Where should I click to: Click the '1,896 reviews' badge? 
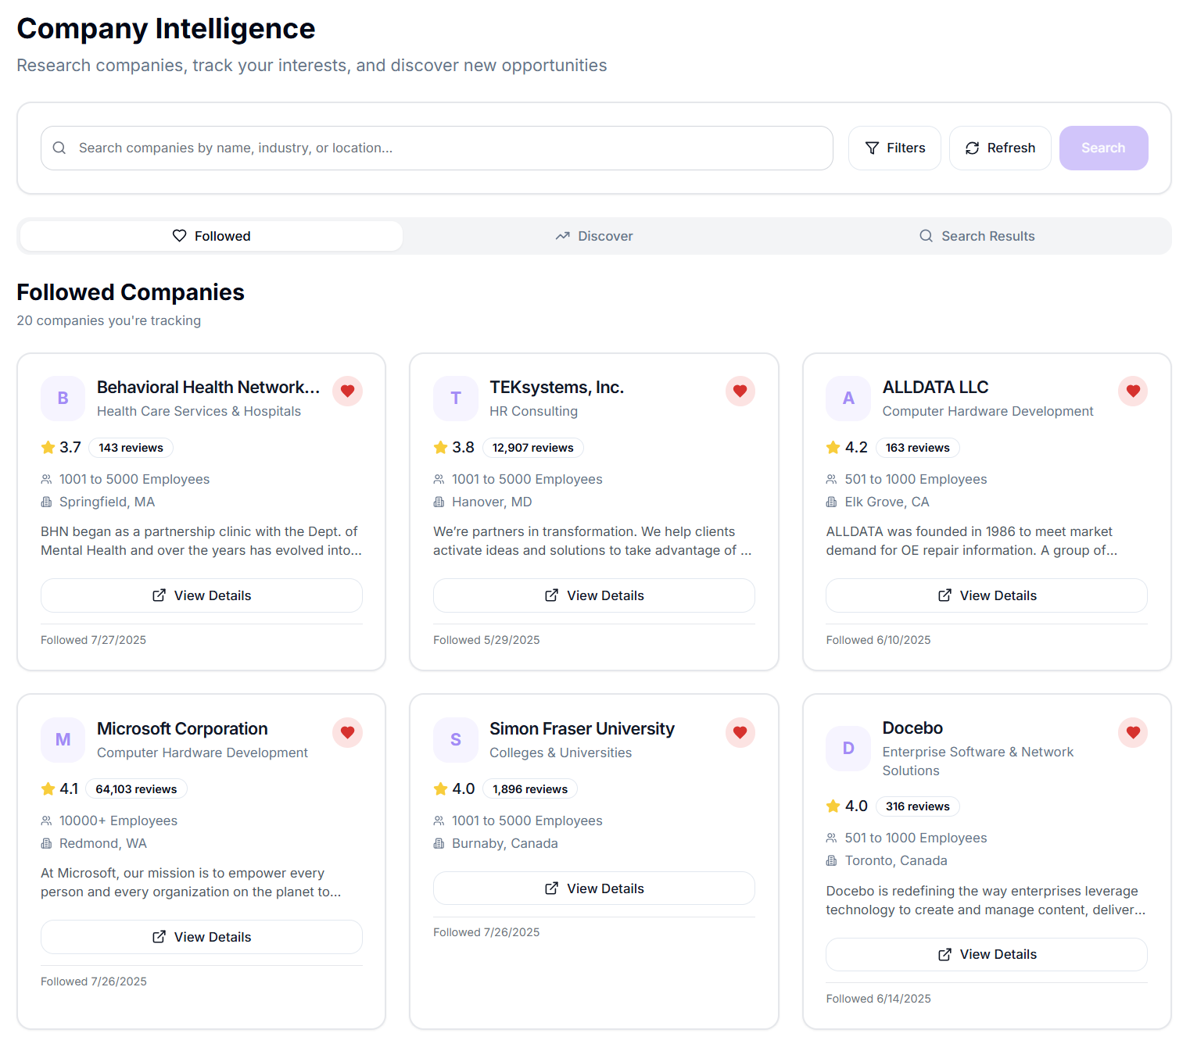click(530, 789)
